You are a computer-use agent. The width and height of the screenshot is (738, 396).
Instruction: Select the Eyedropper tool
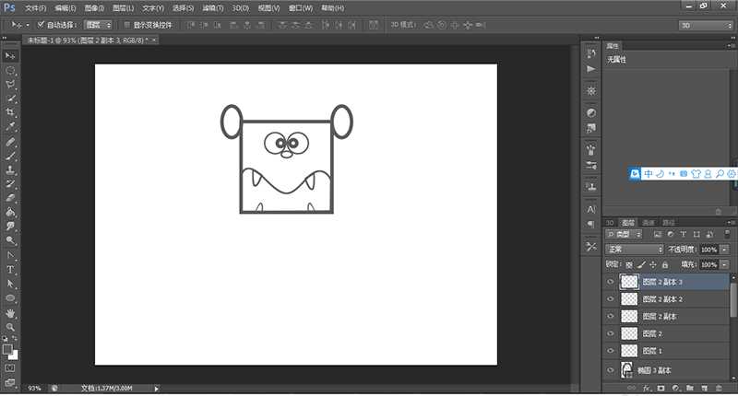(11, 126)
